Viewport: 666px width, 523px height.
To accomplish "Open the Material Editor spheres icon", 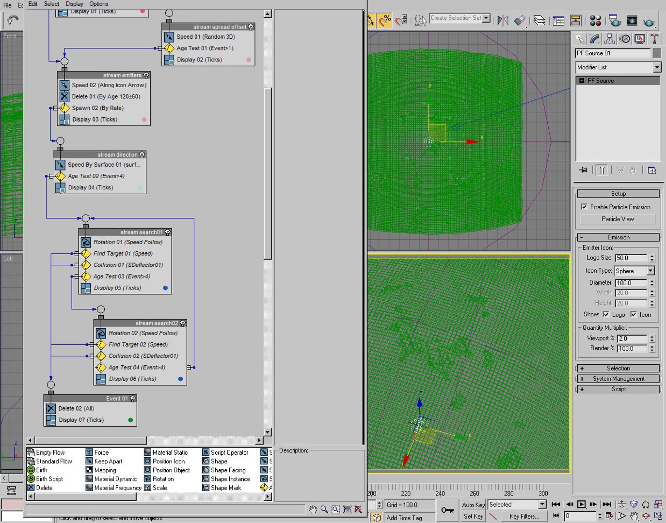I will coord(595,20).
